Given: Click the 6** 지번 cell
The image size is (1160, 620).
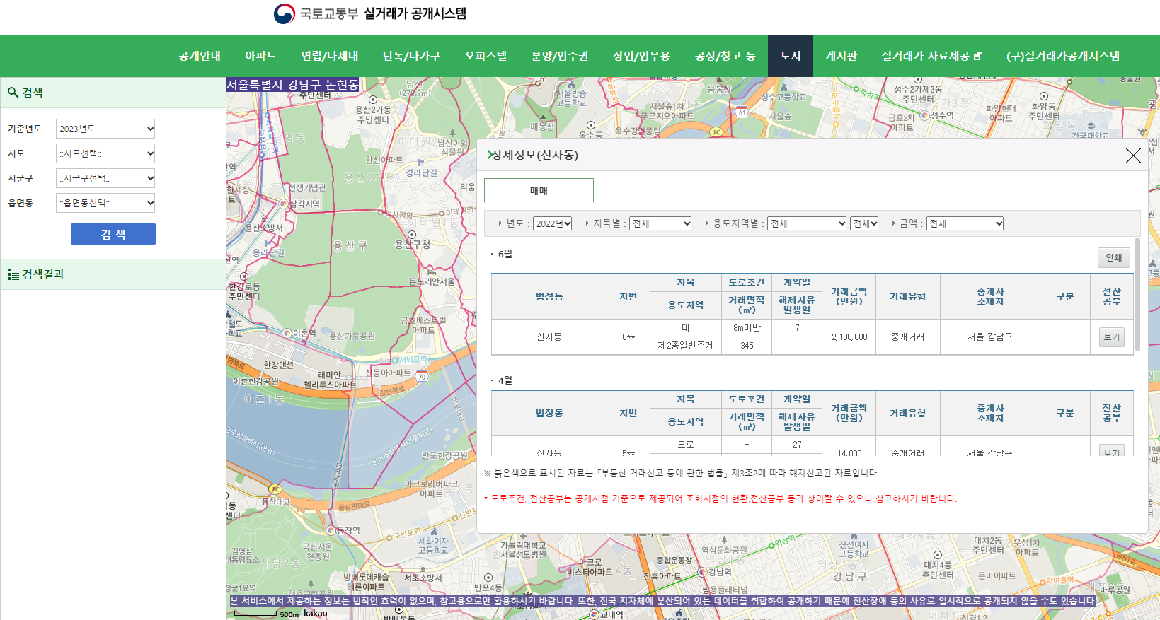Looking at the screenshot, I should pyautogui.click(x=628, y=337).
